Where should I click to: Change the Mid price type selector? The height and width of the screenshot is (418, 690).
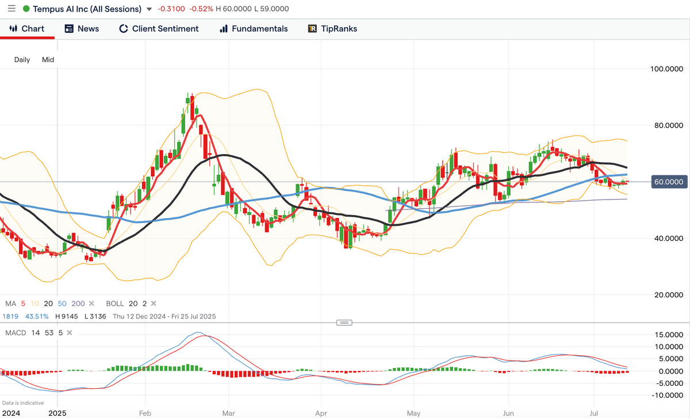tap(48, 59)
